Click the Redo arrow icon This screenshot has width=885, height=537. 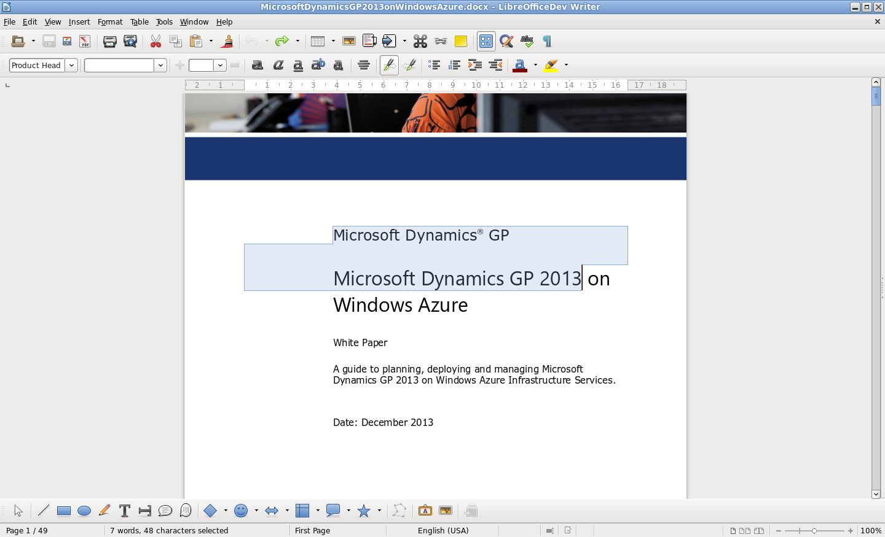coord(281,42)
